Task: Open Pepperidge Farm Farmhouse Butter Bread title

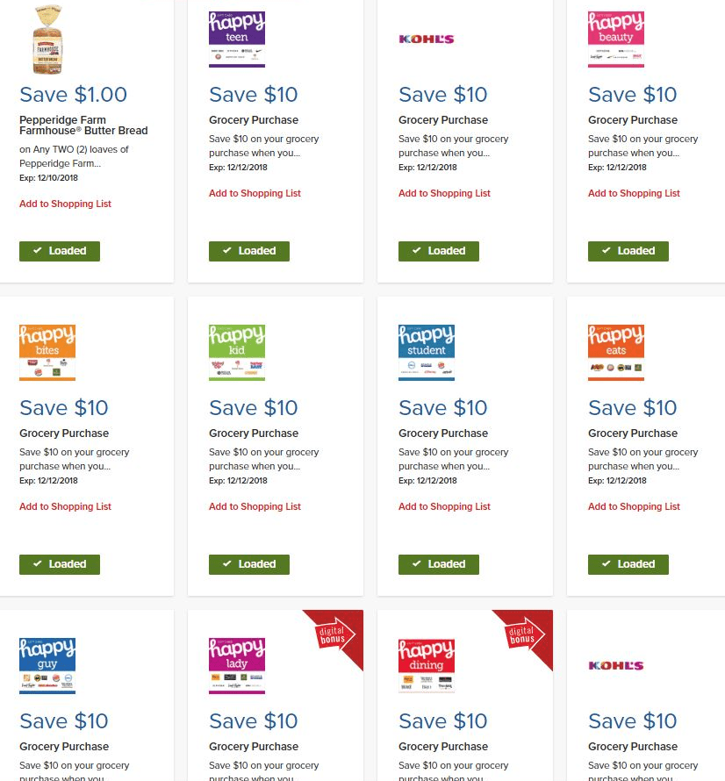Action: point(83,125)
